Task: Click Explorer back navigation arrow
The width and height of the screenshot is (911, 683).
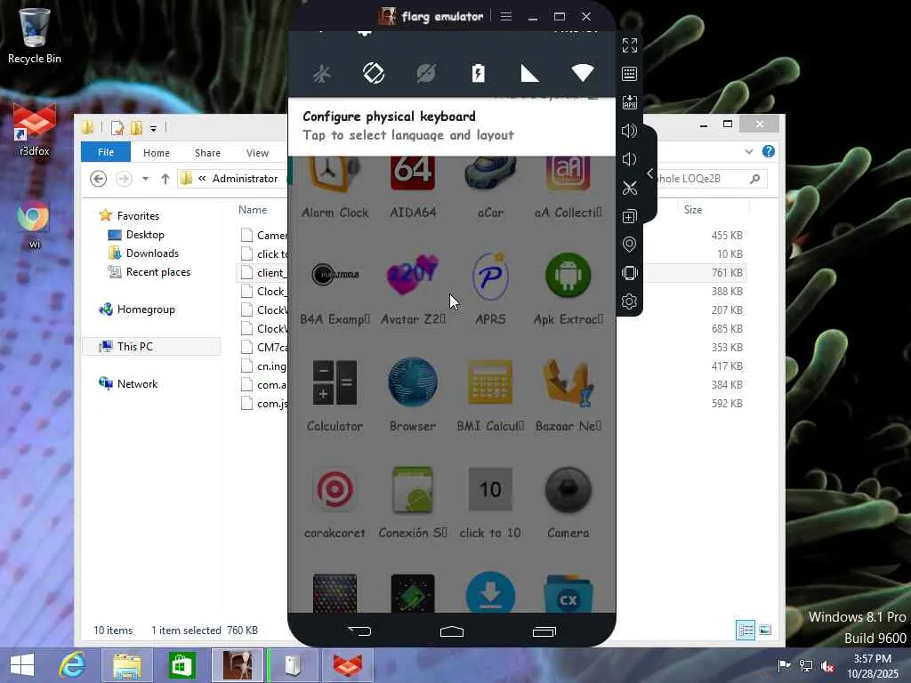Action: 98,178
